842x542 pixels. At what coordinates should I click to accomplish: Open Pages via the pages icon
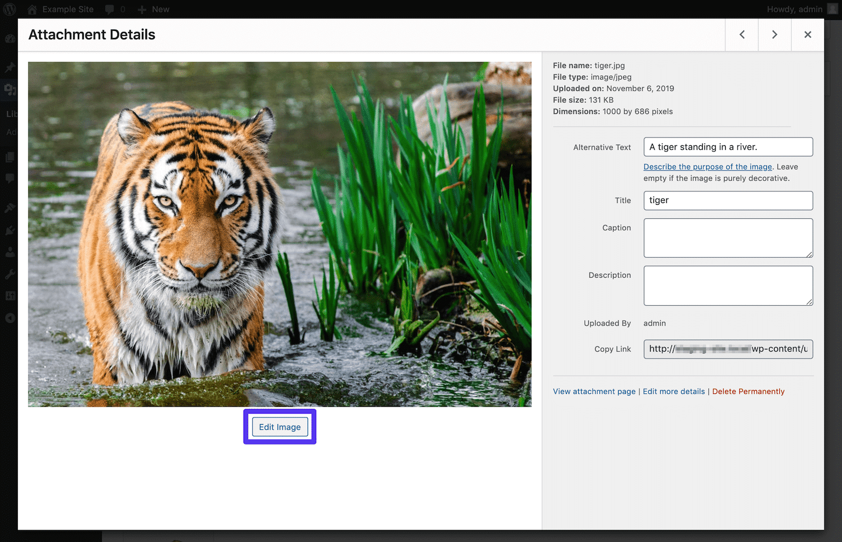[x=10, y=157]
